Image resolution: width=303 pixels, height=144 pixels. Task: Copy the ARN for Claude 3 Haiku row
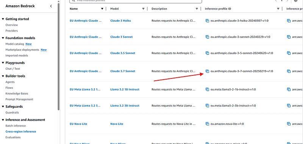click(289, 21)
